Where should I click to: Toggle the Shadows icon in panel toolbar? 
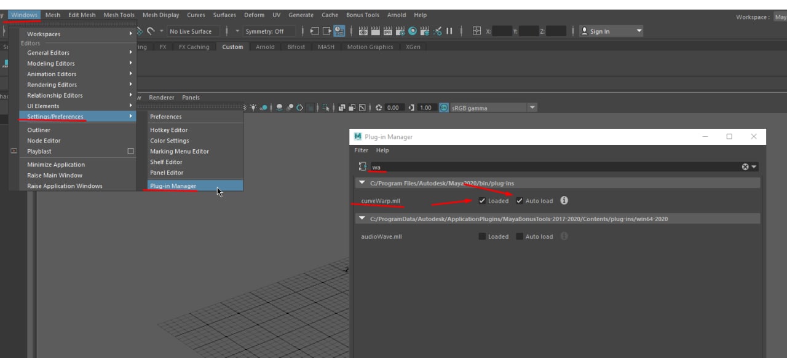point(263,107)
